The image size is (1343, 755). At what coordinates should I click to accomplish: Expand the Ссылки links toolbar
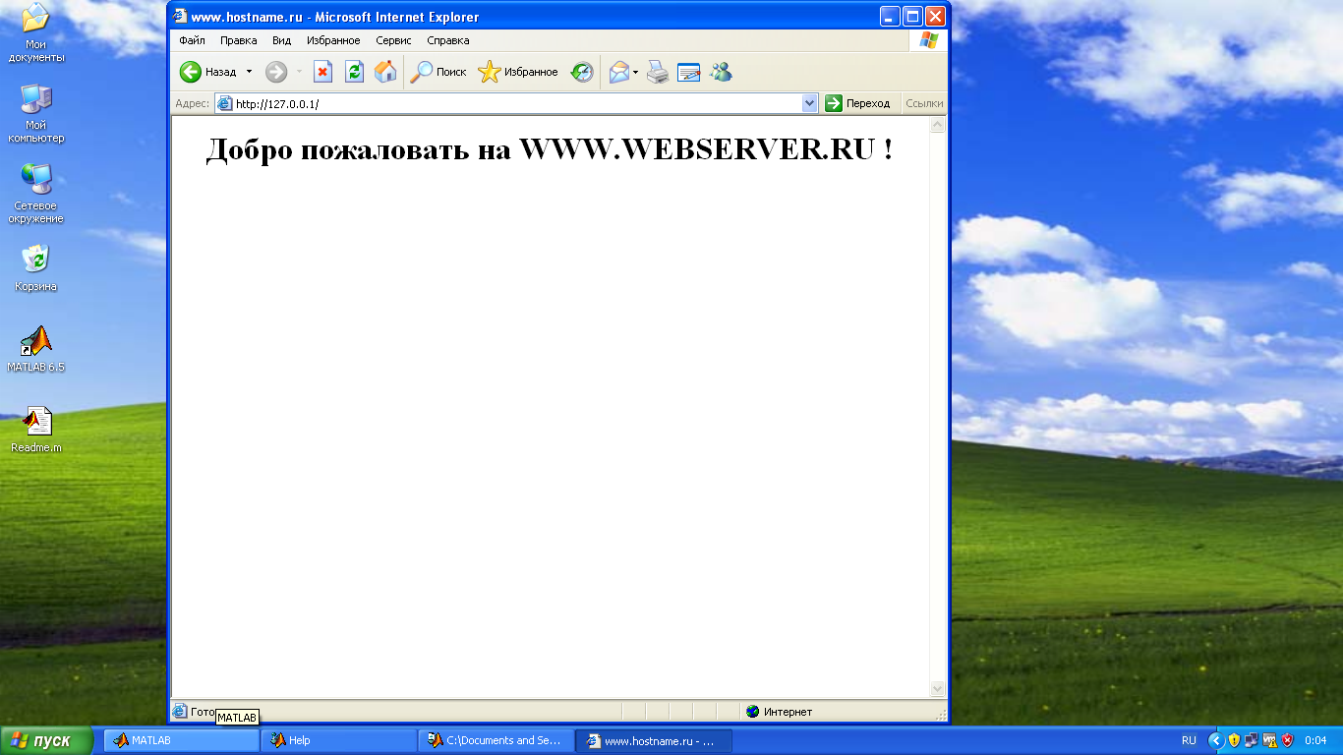(x=924, y=103)
